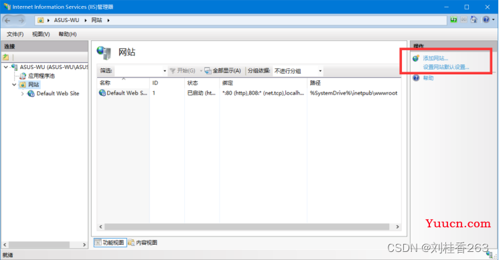Click 帮助 link in actions panel
The width and height of the screenshot is (499, 260).
tap(428, 78)
